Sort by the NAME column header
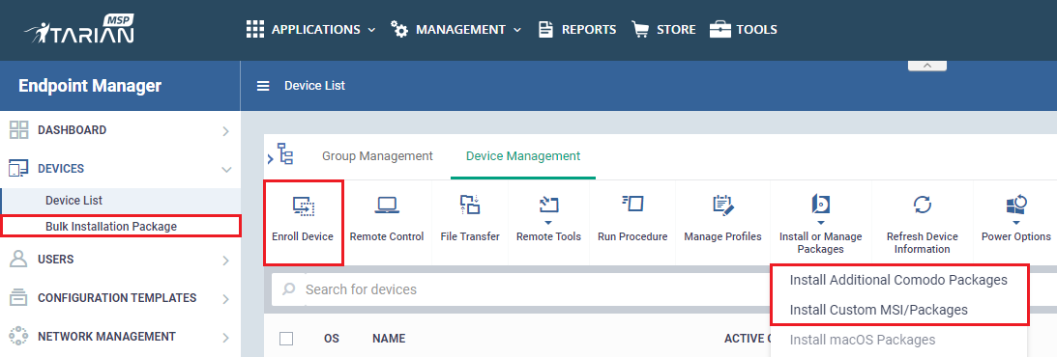 tap(389, 338)
